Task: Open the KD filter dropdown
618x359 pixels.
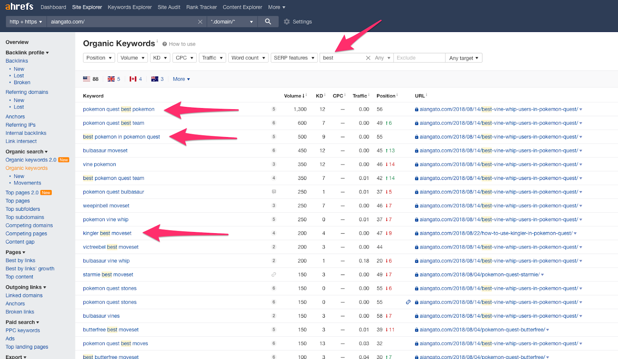Action: (x=160, y=58)
